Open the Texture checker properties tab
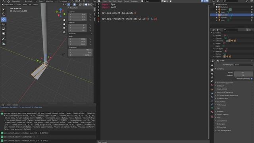This screenshot has height=143, width=254. coord(212,116)
